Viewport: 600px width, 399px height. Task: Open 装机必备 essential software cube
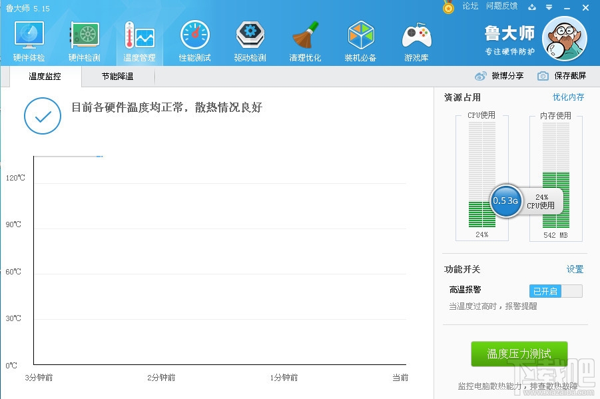click(x=360, y=41)
